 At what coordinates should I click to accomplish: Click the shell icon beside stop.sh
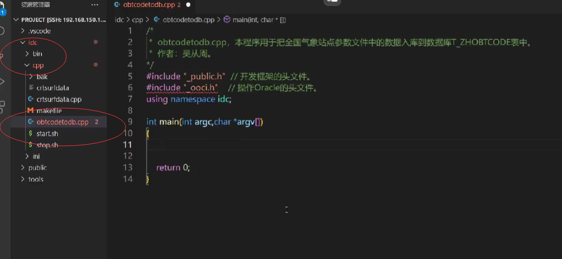[31, 145]
